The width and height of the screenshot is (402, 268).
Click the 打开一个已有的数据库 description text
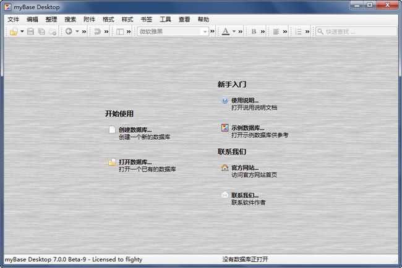147,169
